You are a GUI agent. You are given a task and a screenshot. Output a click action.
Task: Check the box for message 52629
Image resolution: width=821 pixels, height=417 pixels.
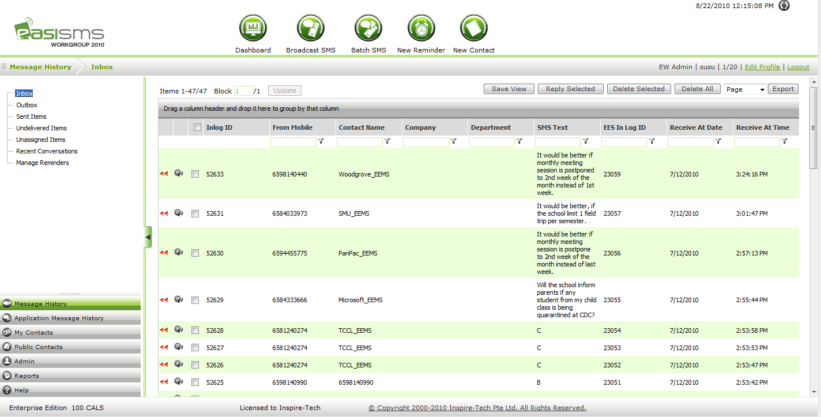[195, 300]
